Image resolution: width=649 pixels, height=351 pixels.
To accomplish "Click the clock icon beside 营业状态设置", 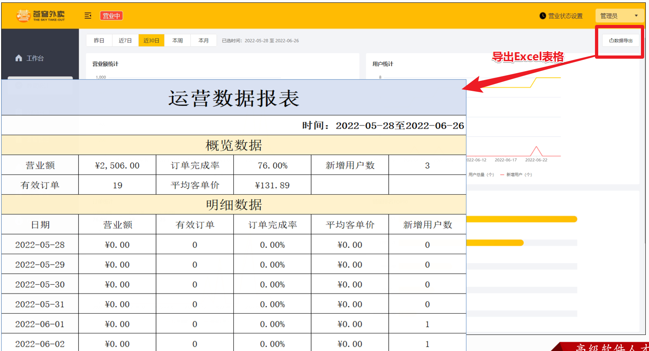I will pyautogui.click(x=543, y=16).
